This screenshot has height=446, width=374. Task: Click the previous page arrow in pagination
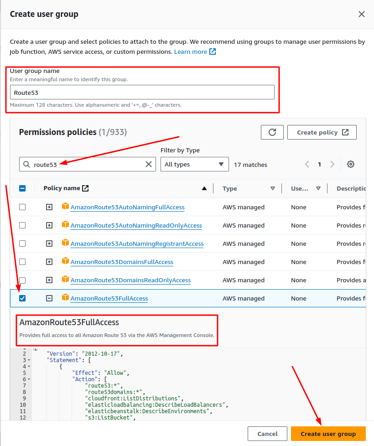[x=307, y=164]
